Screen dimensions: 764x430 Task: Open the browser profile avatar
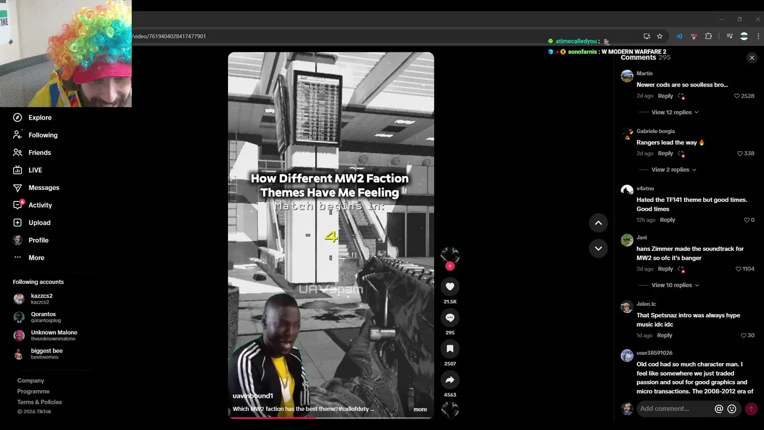744,36
